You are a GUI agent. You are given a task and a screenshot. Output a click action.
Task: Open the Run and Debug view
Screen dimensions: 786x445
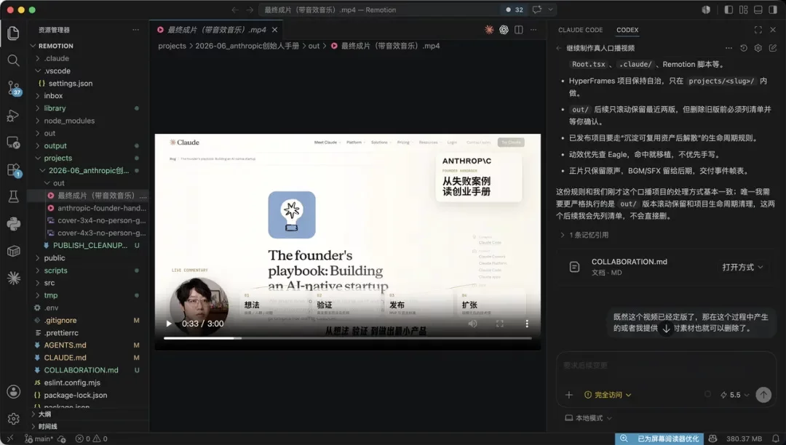[x=14, y=116]
